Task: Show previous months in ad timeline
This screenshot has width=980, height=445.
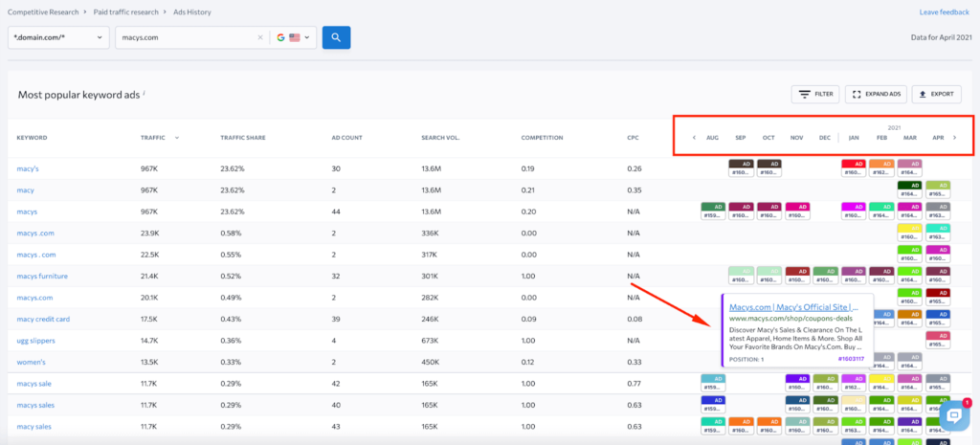Action: click(694, 138)
